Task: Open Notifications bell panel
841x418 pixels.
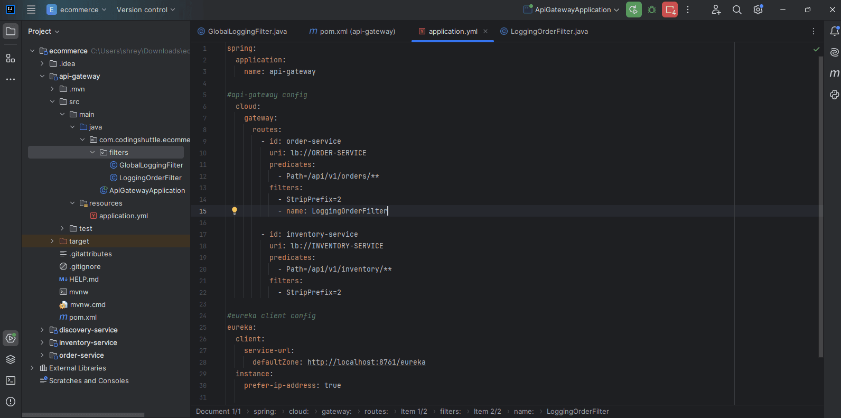Action: tap(834, 32)
